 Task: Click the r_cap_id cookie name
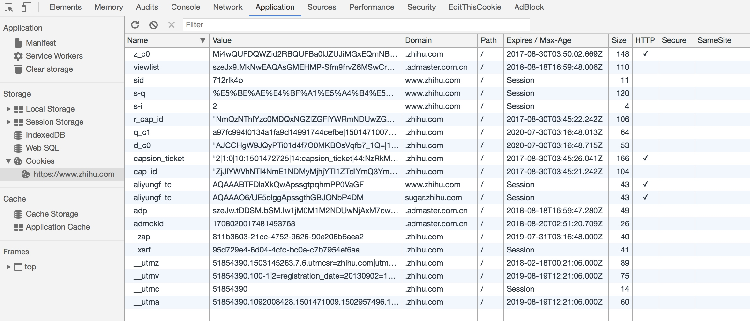click(x=148, y=119)
